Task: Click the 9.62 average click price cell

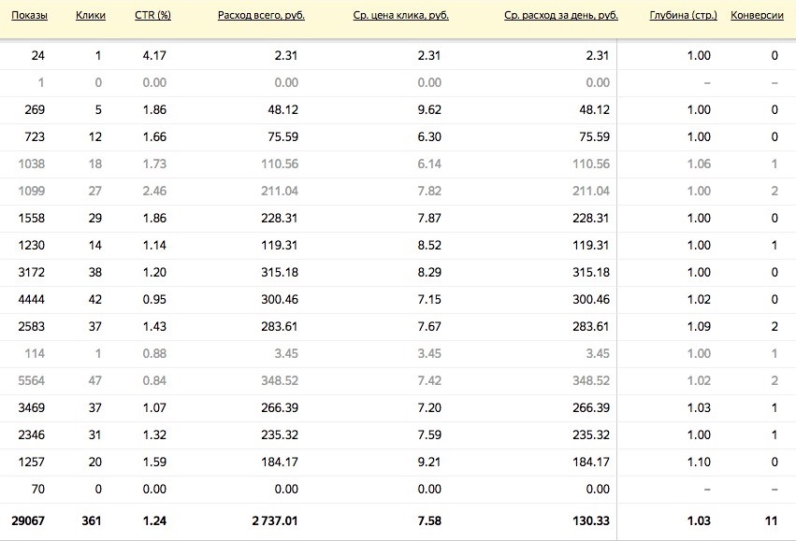Action: [428, 110]
